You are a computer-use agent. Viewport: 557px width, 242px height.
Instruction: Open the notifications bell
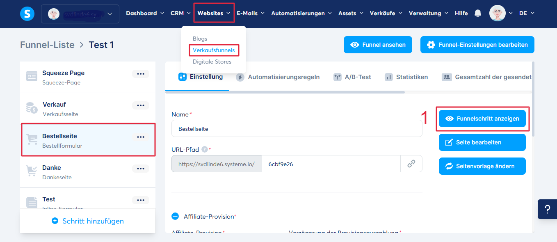point(478,13)
